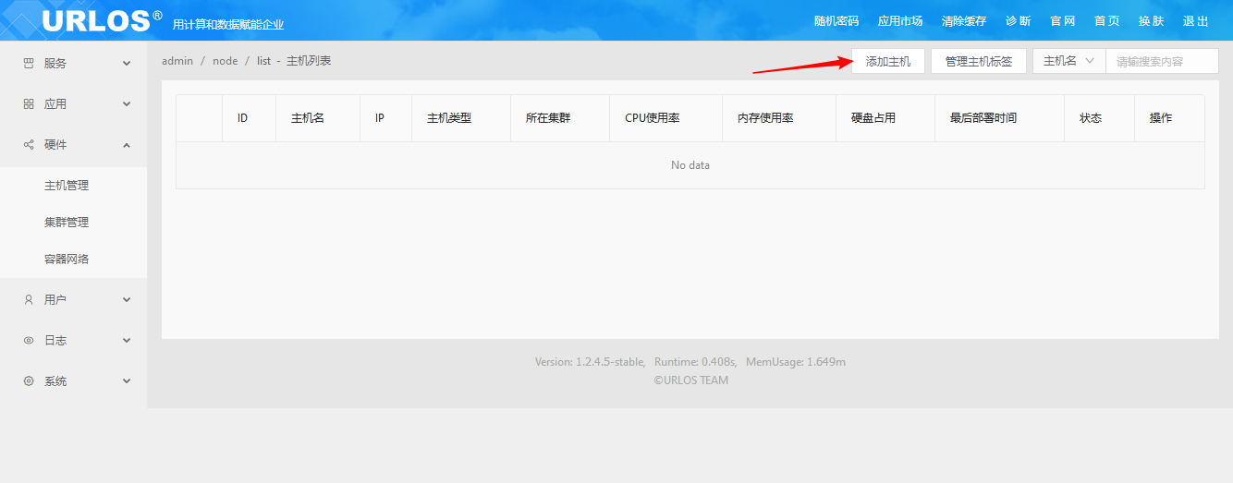The image size is (1233, 483).
Task: Expand the 服务 menu chevron
Action: click(127, 64)
